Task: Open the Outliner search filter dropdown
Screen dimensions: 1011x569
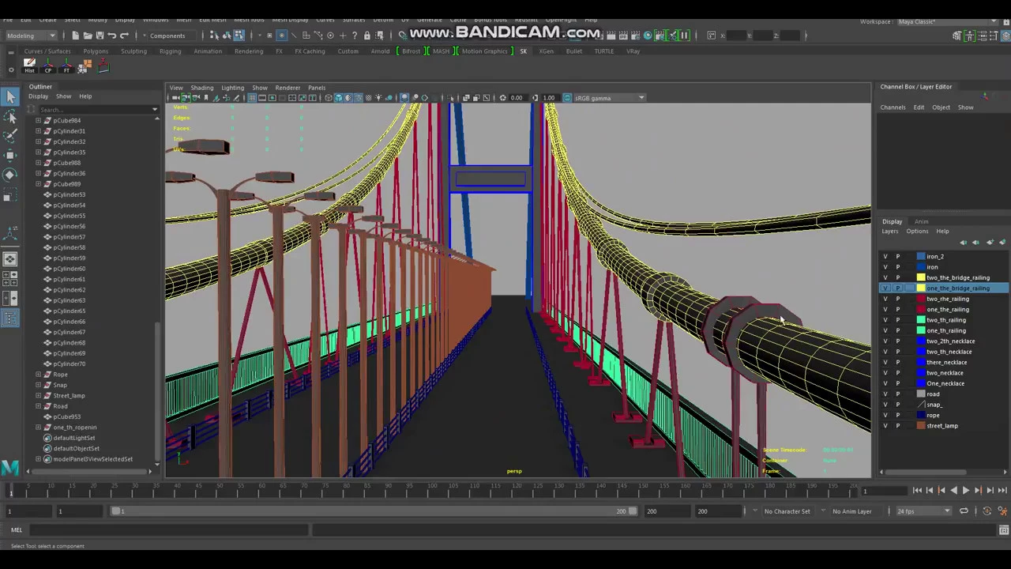Action: [155, 109]
